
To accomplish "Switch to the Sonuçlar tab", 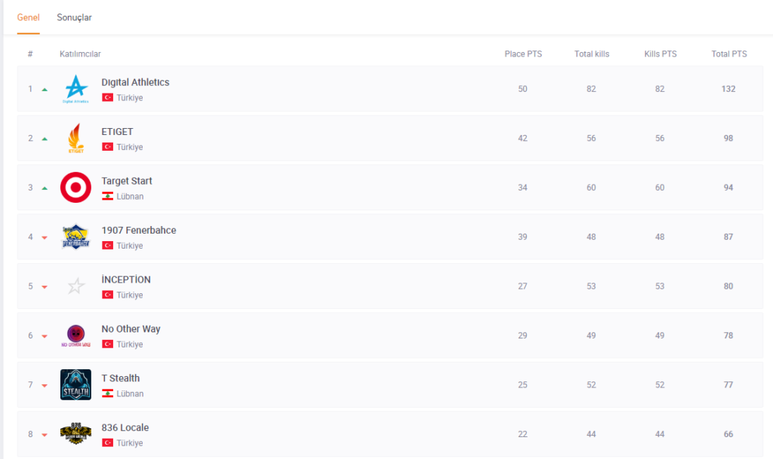I will 74,17.
